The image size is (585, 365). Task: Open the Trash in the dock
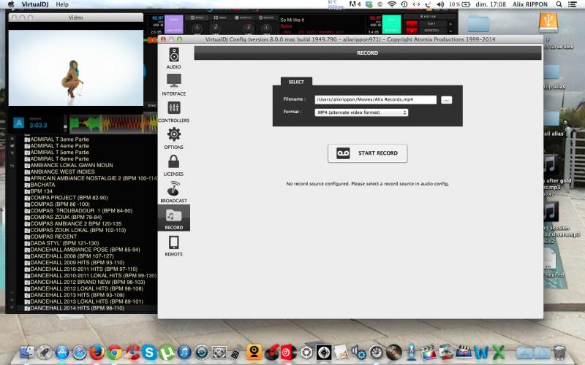click(559, 352)
